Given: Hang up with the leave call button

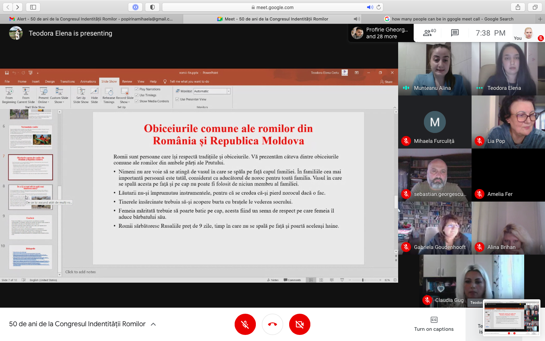Looking at the screenshot, I should tap(272, 324).
